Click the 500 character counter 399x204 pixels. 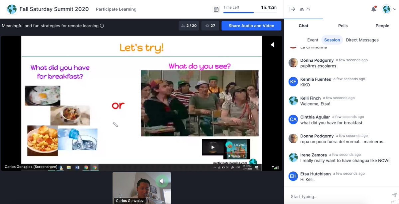point(394,202)
